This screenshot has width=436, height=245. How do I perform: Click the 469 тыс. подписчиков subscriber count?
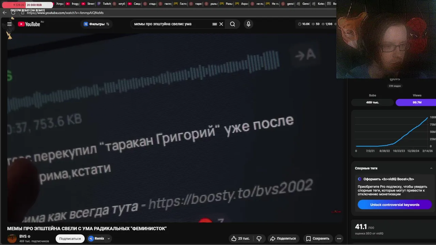(34, 241)
